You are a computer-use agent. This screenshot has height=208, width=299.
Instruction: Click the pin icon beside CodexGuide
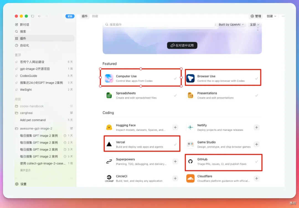(17, 76)
